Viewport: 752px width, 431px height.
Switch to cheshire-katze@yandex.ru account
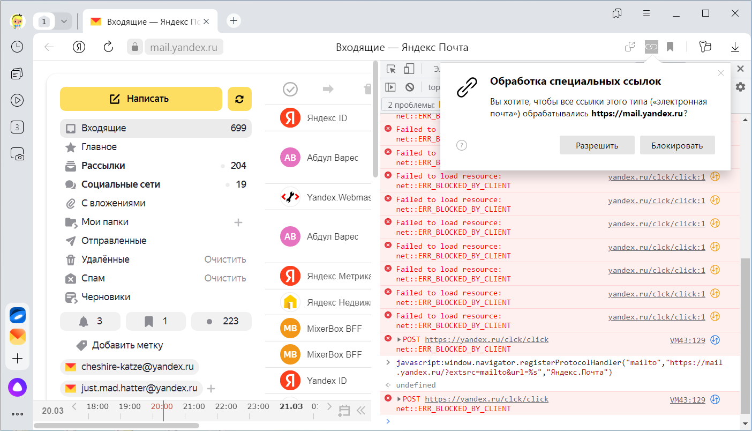coord(130,367)
